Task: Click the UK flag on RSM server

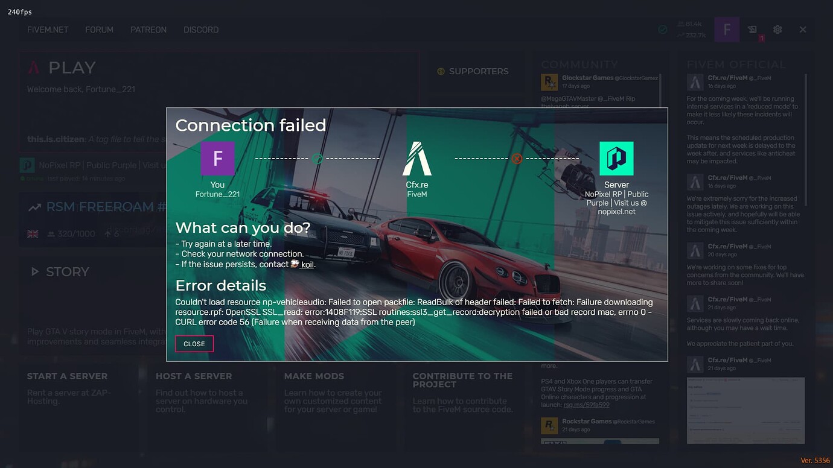Action: [33, 234]
